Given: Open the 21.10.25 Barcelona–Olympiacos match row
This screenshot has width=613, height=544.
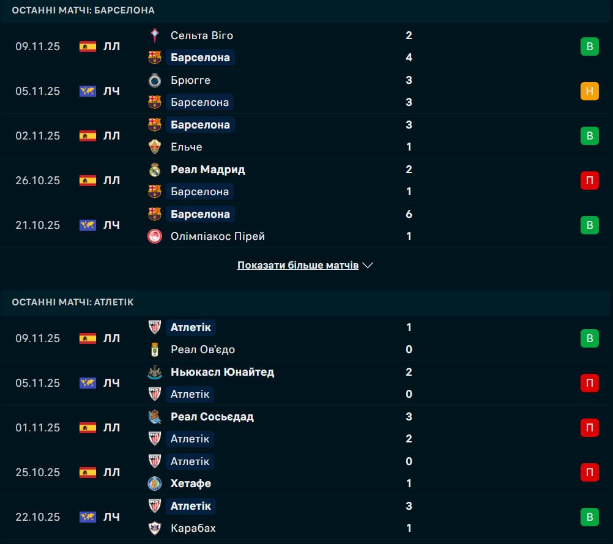Looking at the screenshot, I should click(x=306, y=225).
